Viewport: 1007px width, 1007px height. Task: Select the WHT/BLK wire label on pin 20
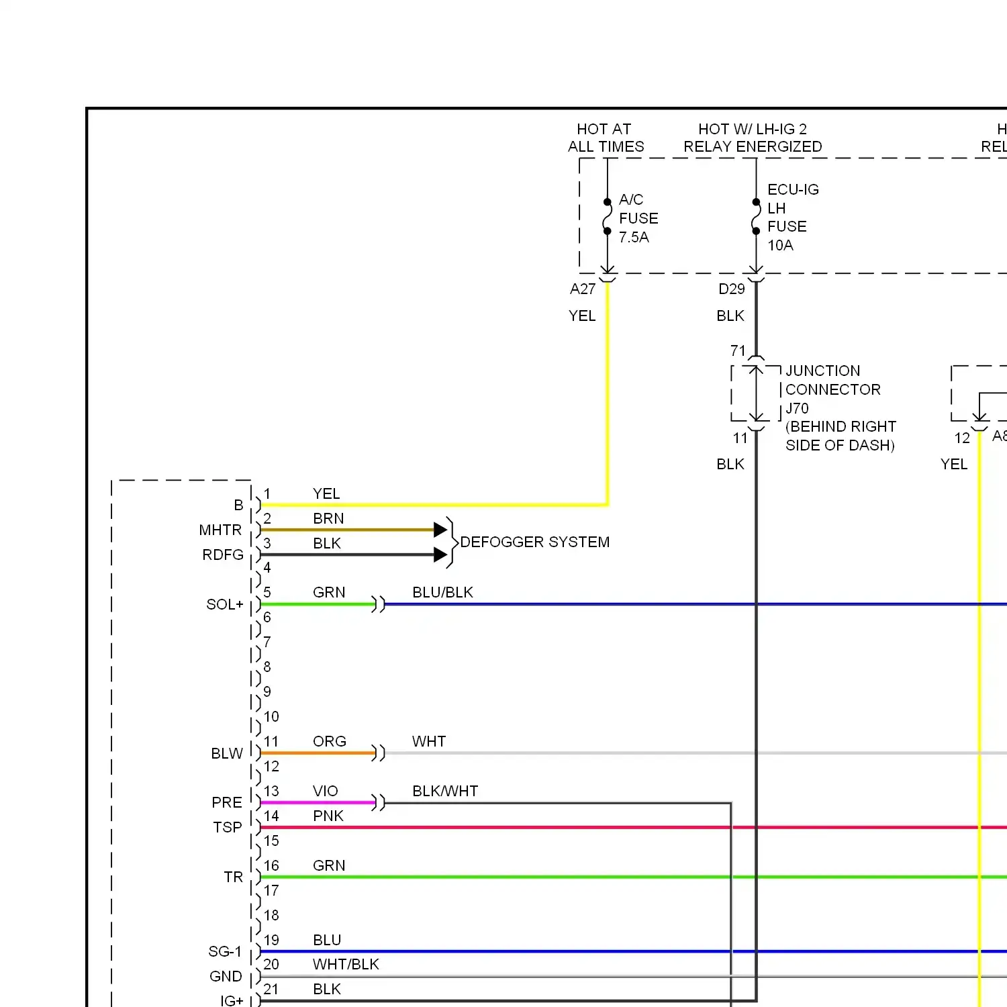point(346,964)
